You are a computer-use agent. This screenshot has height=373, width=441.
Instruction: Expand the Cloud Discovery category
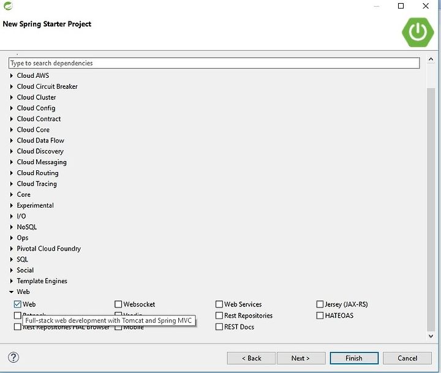tap(11, 151)
